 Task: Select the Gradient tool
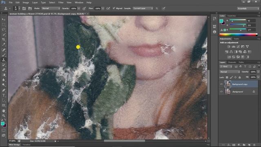[4, 75]
